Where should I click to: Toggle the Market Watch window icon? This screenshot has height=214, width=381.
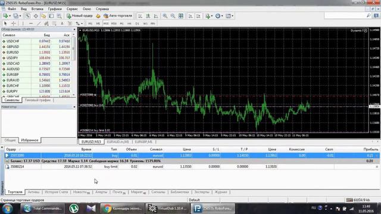28,16
